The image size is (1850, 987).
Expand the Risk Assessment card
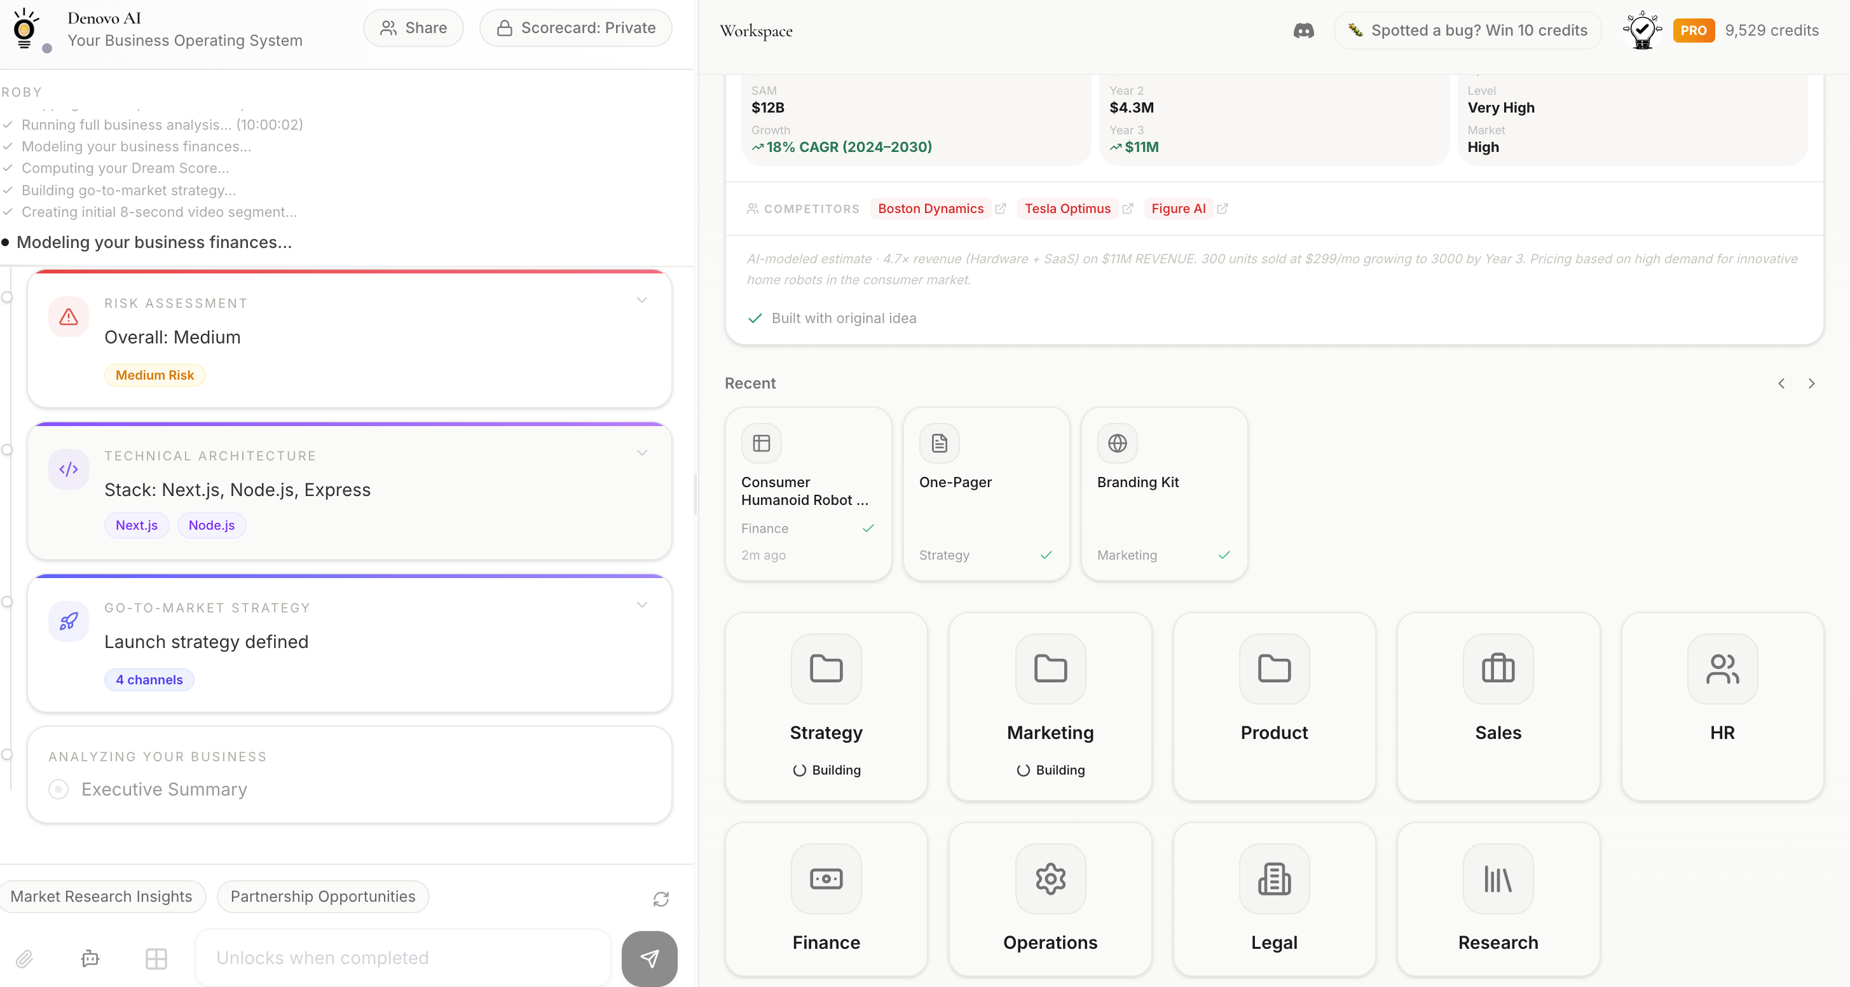pos(641,300)
